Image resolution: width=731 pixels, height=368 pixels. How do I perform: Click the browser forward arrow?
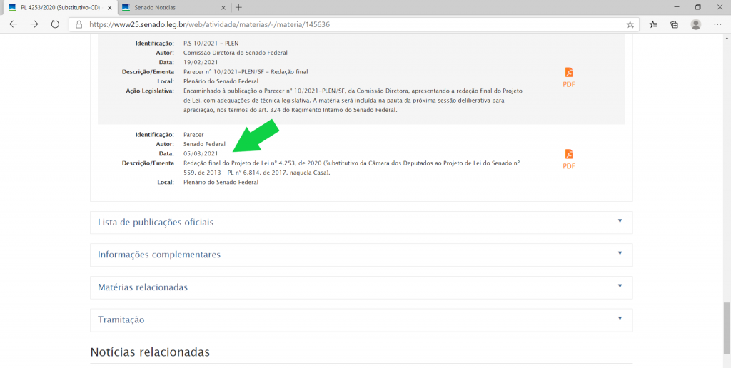pos(34,24)
